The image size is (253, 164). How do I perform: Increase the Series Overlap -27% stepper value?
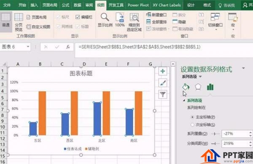click(250, 132)
